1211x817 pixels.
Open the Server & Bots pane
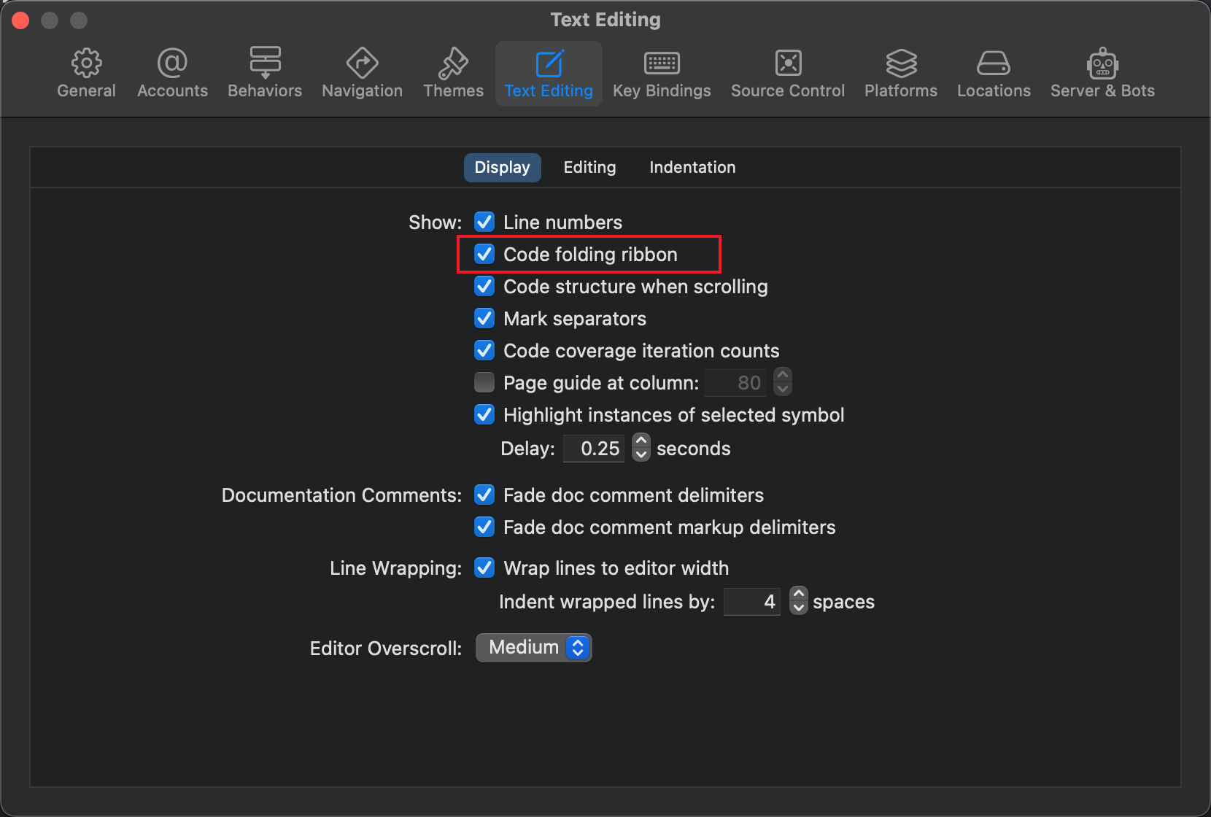coord(1102,71)
